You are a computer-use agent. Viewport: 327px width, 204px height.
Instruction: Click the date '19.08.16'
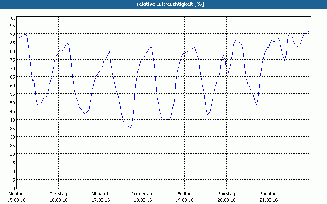(185, 200)
